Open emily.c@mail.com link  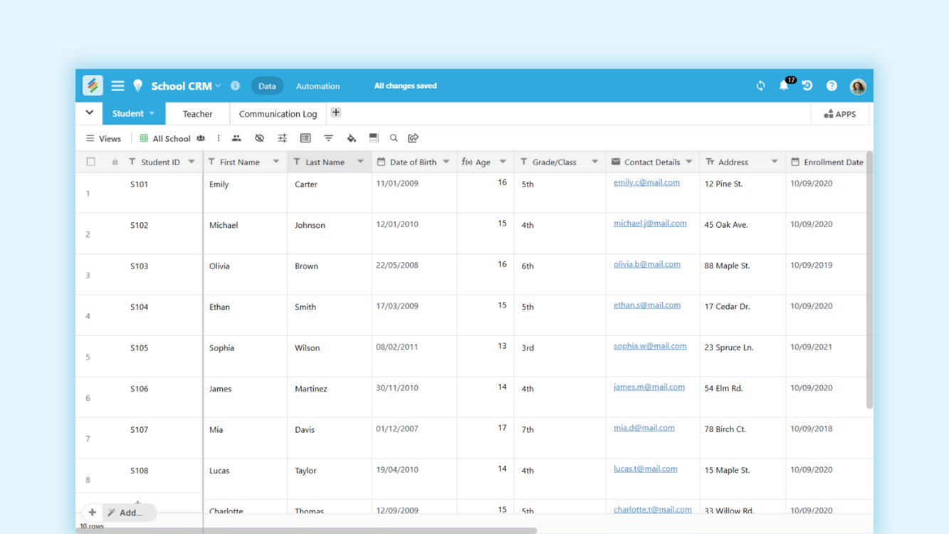(x=646, y=182)
